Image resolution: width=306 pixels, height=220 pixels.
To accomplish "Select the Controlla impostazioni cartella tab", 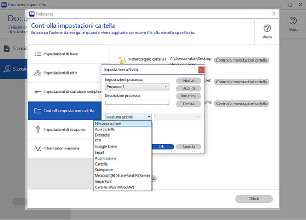I will click(x=69, y=111).
